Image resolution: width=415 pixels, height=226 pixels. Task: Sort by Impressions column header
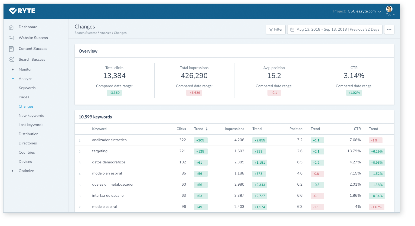pyautogui.click(x=234, y=129)
